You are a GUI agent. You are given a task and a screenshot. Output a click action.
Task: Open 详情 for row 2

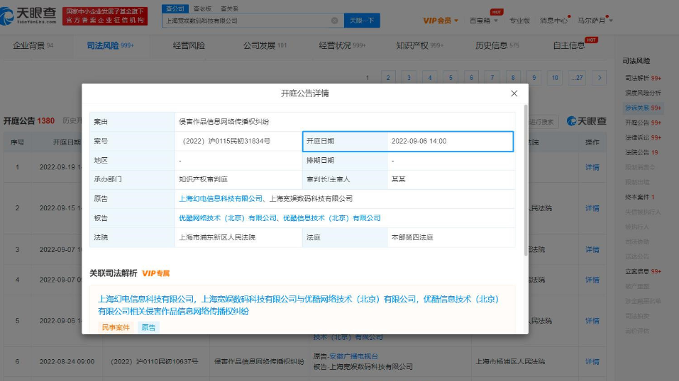[x=592, y=208]
